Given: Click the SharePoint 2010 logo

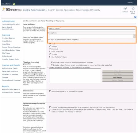Looking at the screenshot, I should [12, 10].
